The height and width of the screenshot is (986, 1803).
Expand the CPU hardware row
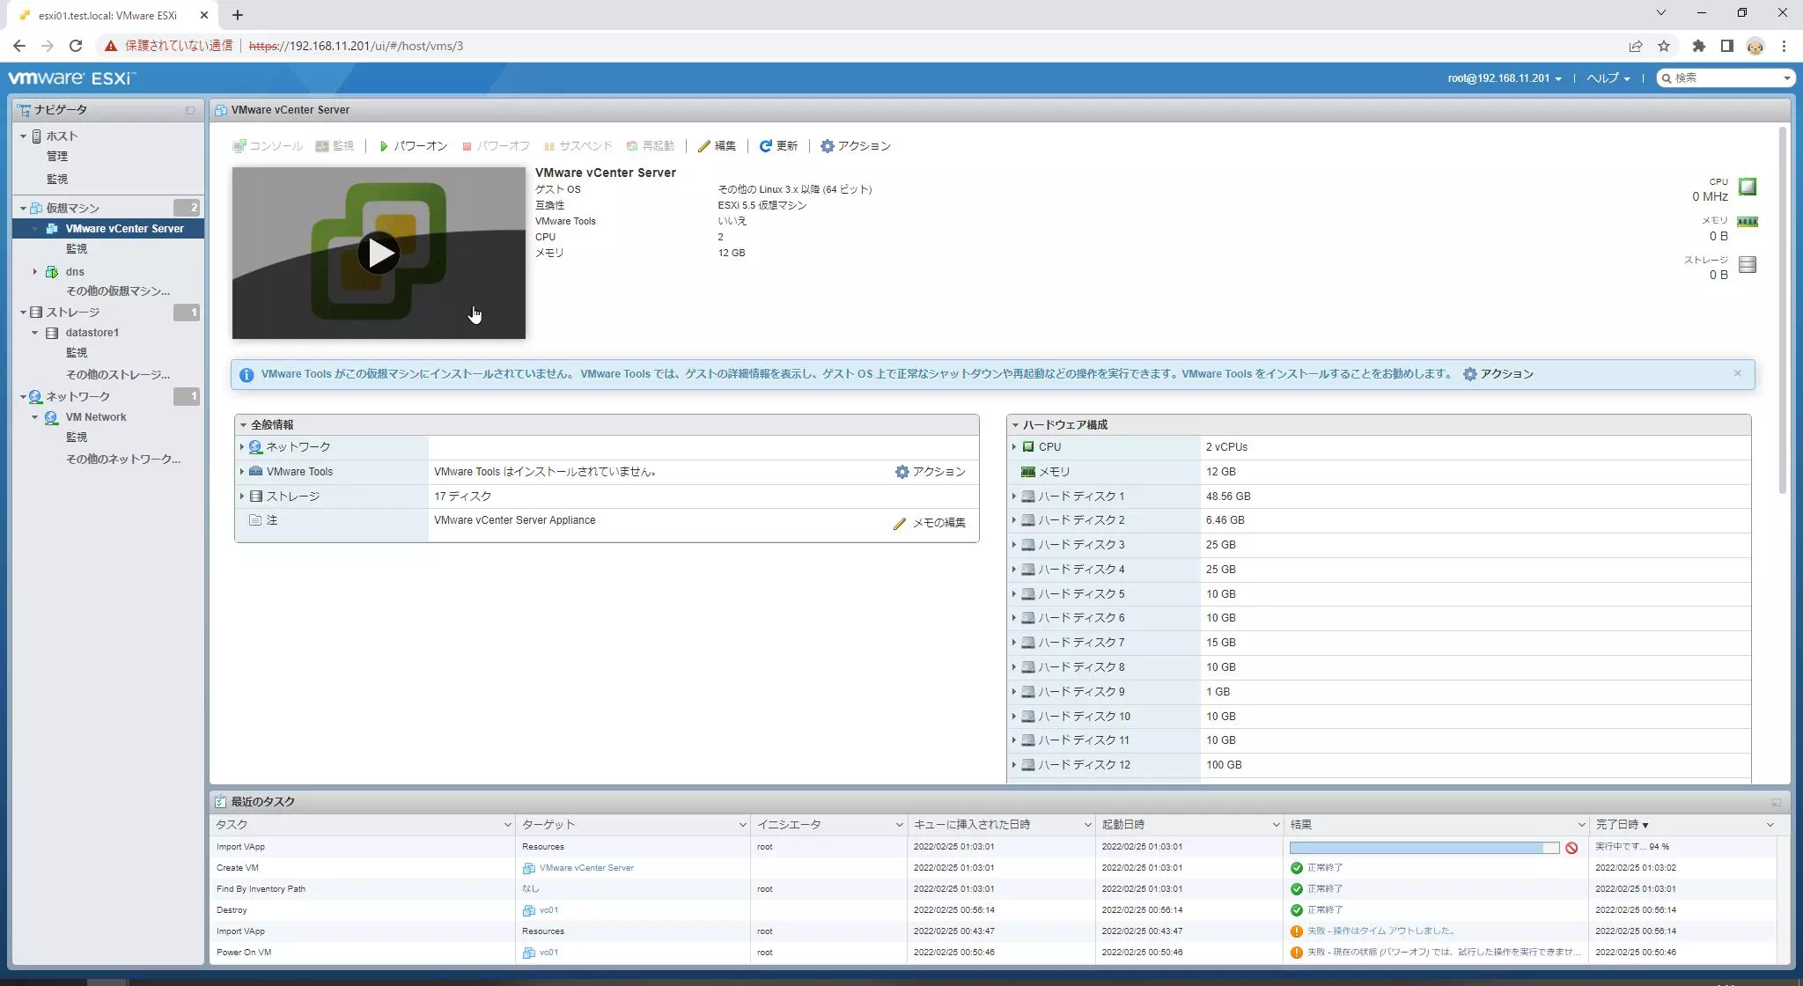coord(1014,447)
